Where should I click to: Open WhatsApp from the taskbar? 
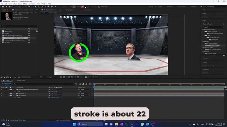point(143,124)
